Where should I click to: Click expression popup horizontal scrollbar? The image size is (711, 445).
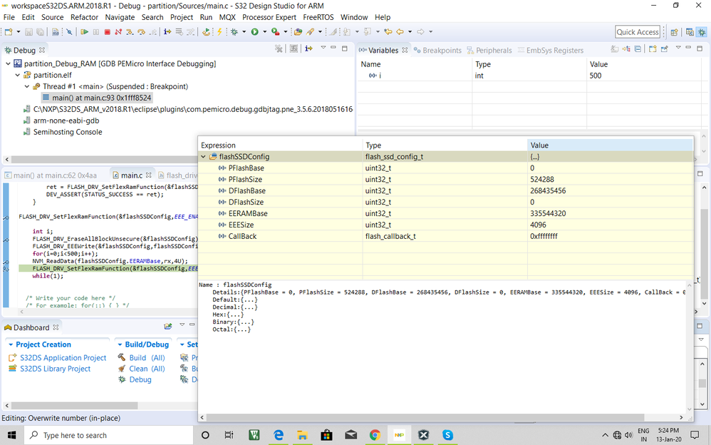tap(425, 417)
